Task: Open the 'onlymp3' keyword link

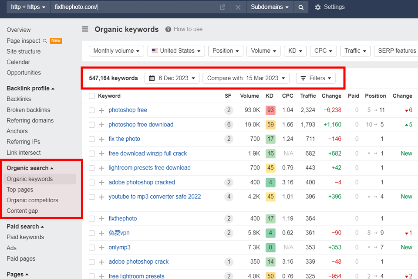Action: (x=119, y=248)
